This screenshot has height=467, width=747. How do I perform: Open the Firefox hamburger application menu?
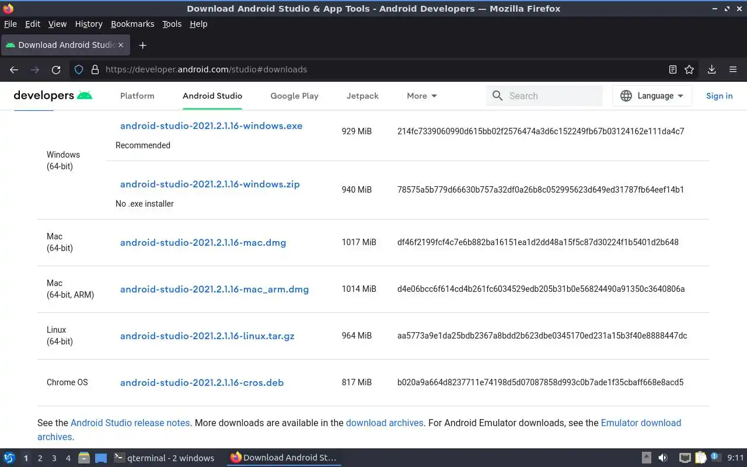coord(733,69)
